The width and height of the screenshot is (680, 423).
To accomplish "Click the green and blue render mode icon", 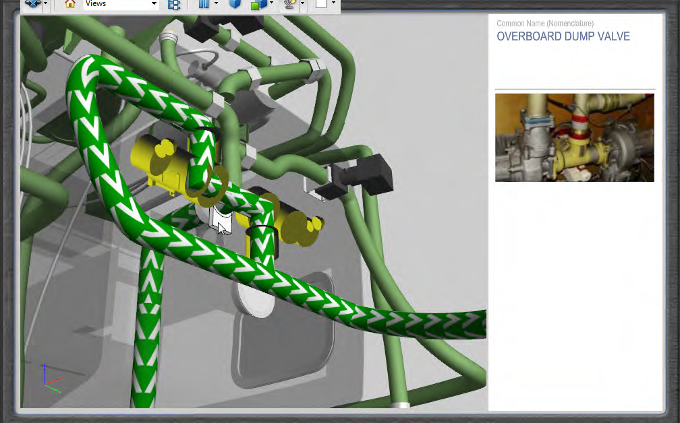I will (x=258, y=4).
